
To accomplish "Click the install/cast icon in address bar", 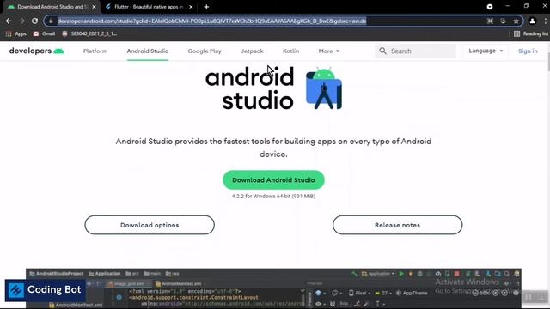I will pos(503,21).
